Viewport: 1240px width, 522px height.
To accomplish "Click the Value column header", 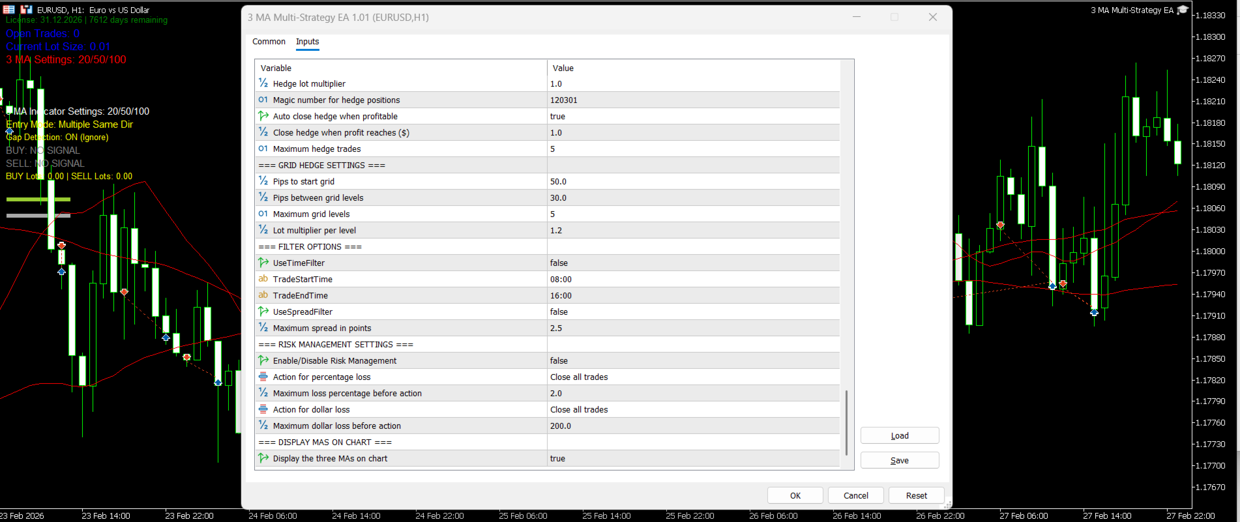I will [694, 68].
